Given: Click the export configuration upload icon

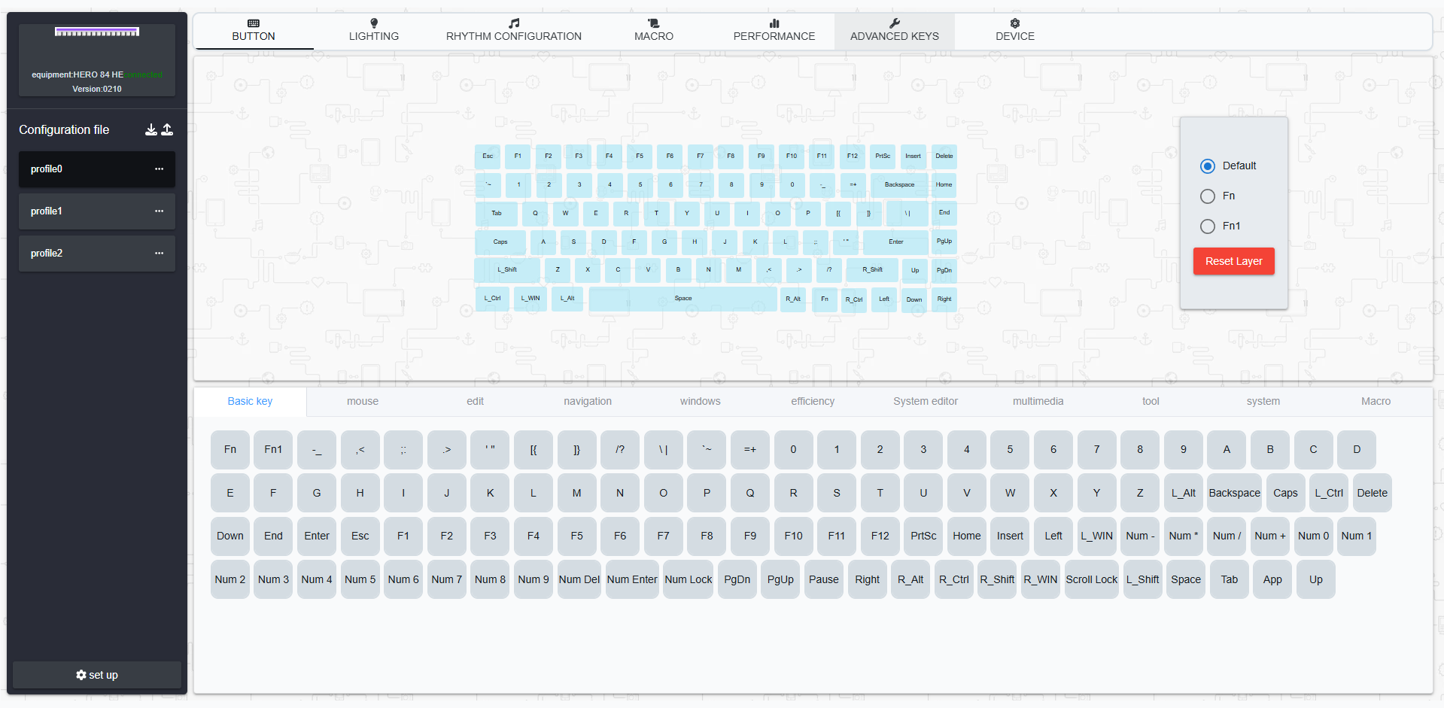Looking at the screenshot, I should (167, 129).
